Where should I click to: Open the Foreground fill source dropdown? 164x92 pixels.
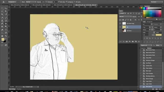point(12,2)
